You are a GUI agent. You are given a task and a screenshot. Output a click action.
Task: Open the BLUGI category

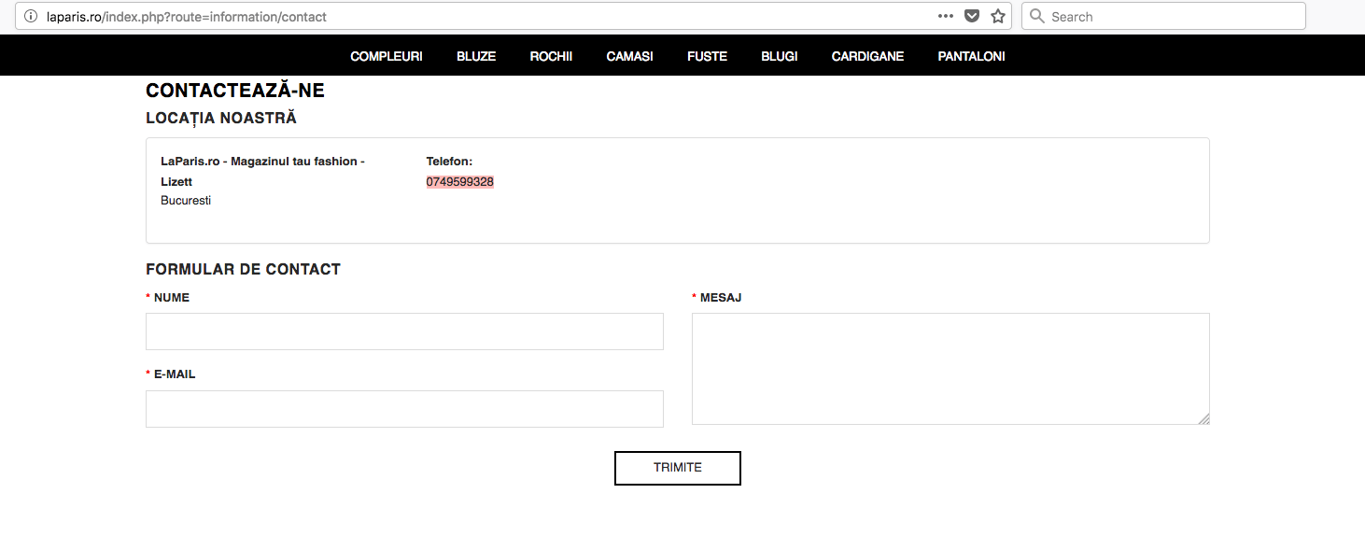780,56
